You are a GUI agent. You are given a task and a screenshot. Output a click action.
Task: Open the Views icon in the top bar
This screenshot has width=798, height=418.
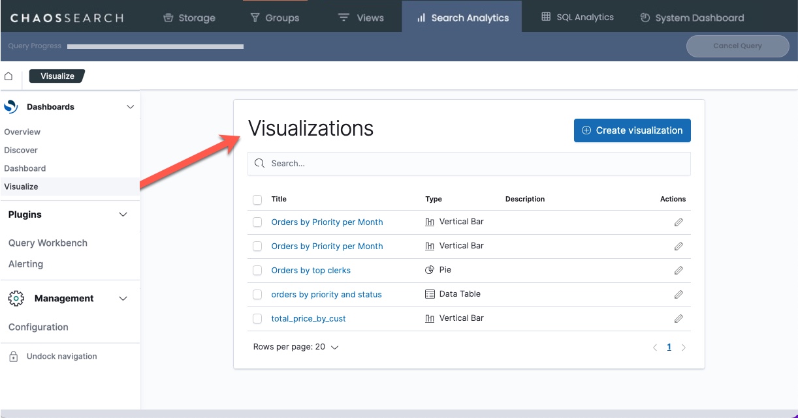[x=343, y=17]
